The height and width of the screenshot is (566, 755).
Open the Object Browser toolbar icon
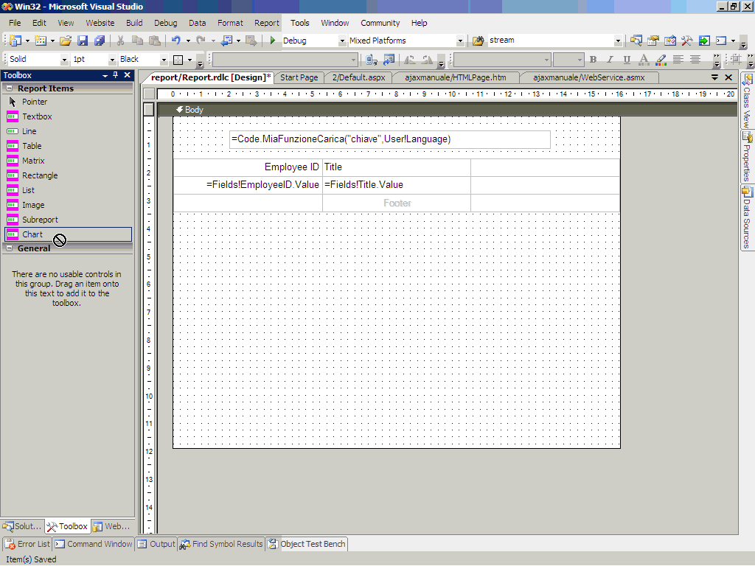(669, 41)
